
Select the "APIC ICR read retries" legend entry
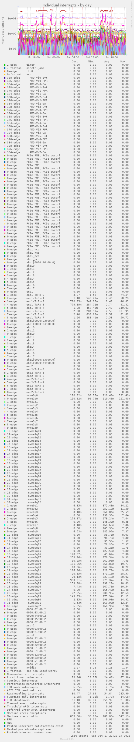tap(24, 690)
